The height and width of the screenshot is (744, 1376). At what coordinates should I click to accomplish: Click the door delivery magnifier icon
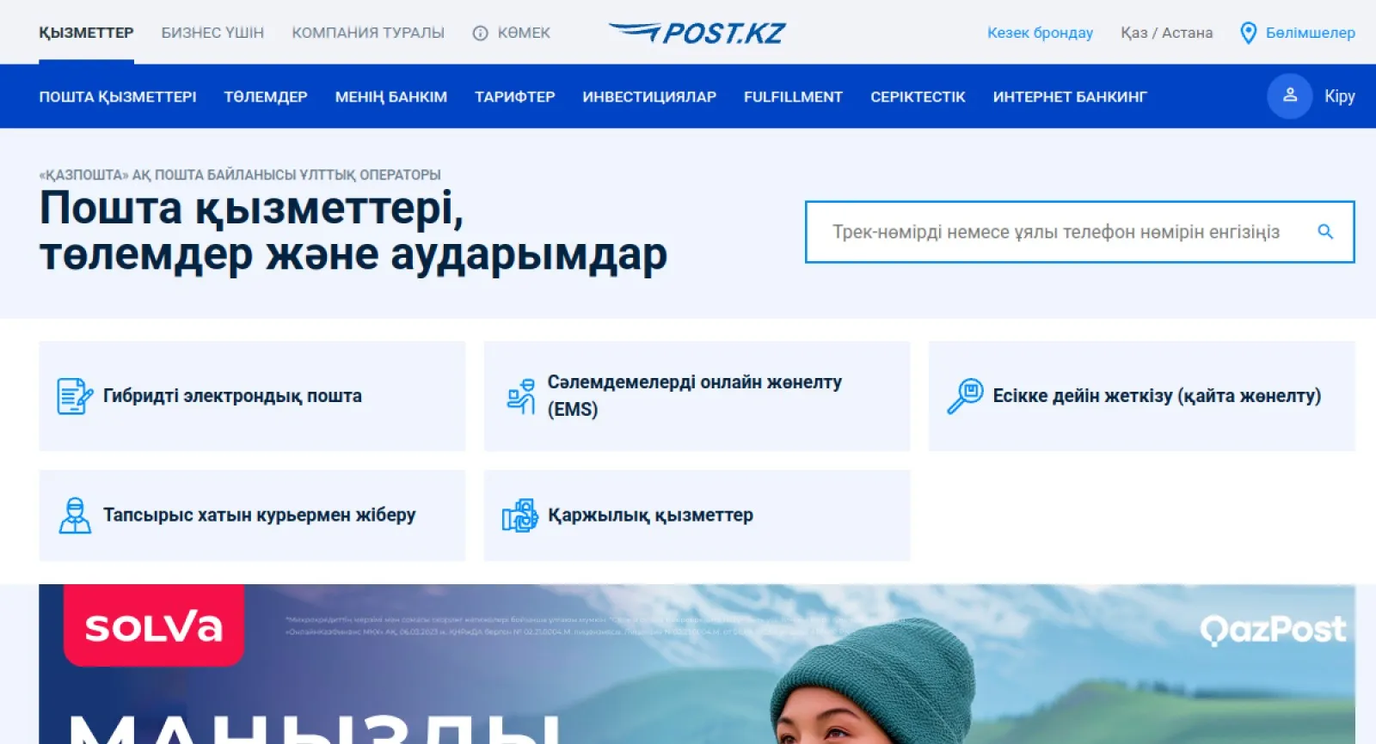(x=965, y=396)
